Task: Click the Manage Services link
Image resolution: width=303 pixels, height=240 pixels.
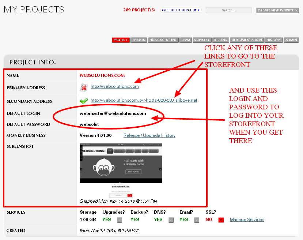Action: pos(247,220)
